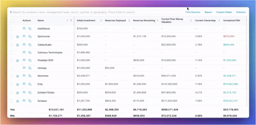Expand the Synapse row
Screen dimensions: 256x125
tap(18, 101)
